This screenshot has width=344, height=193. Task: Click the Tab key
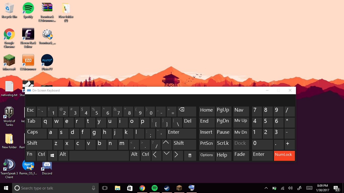[33, 123]
